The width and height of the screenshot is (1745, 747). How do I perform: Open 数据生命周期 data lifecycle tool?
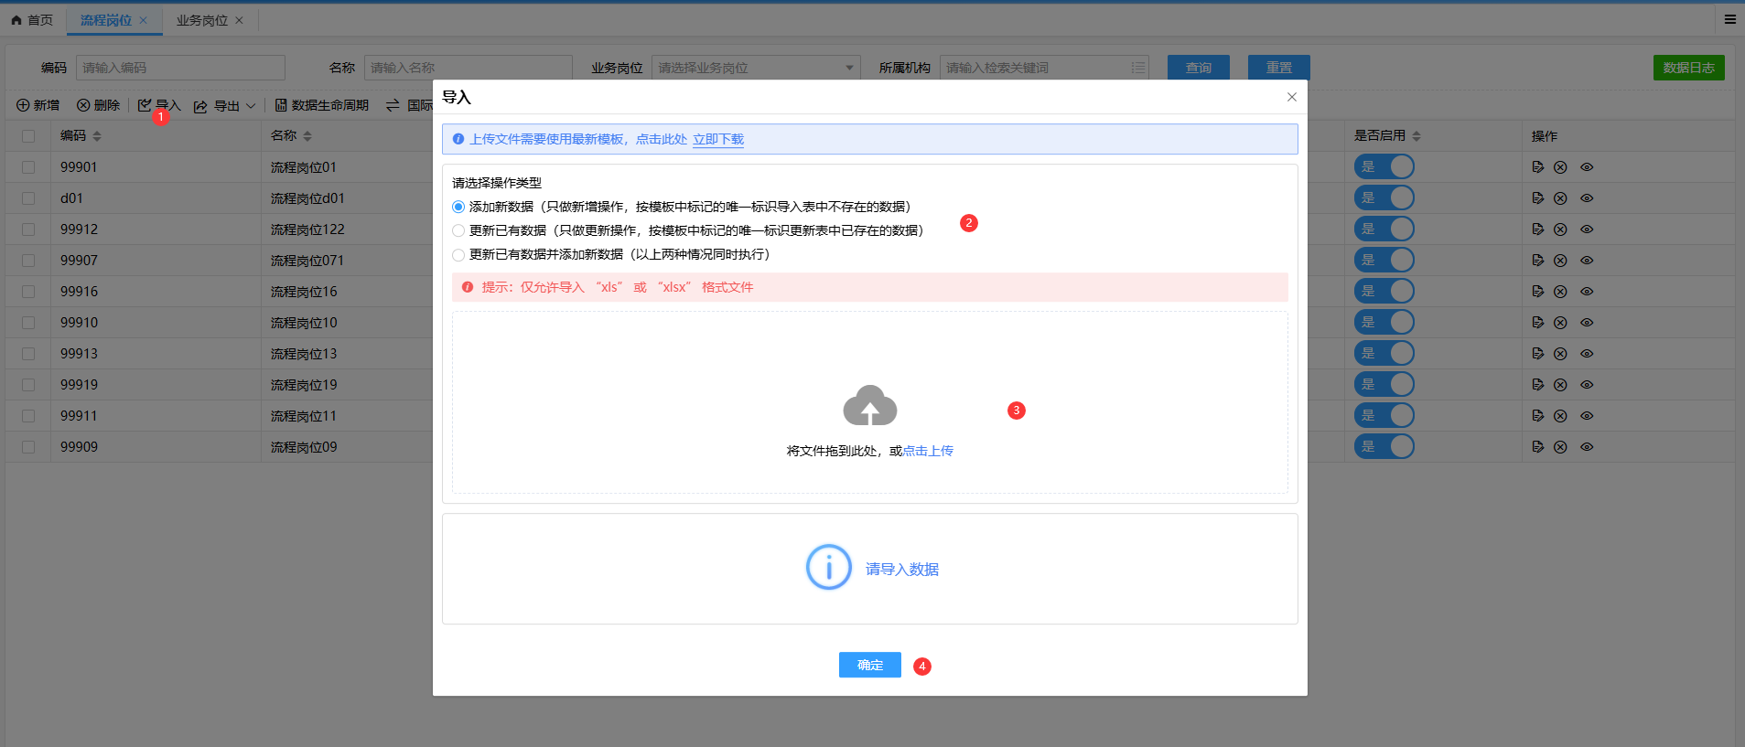click(x=321, y=105)
